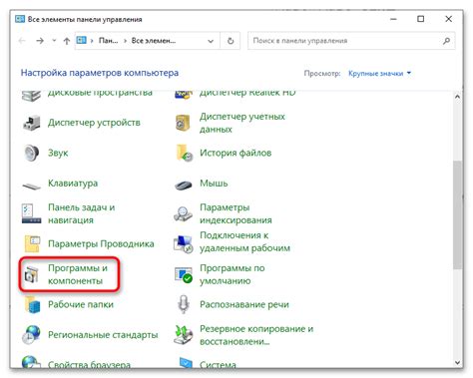Go back with the left arrow button
The image size is (473, 378).
22,41
